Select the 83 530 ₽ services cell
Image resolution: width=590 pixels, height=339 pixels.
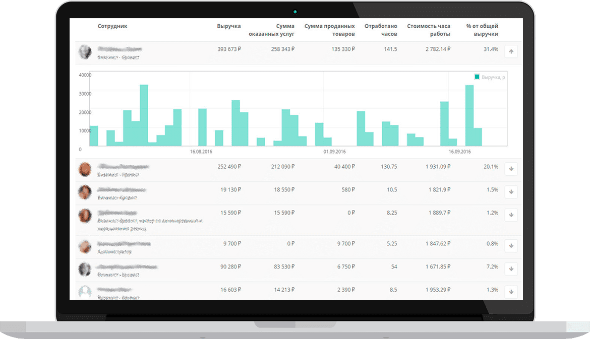284,266
